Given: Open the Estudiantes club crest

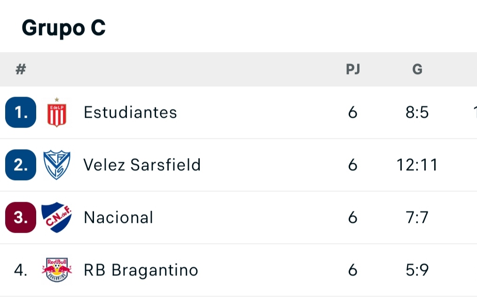Looking at the screenshot, I should tap(56, 112).
